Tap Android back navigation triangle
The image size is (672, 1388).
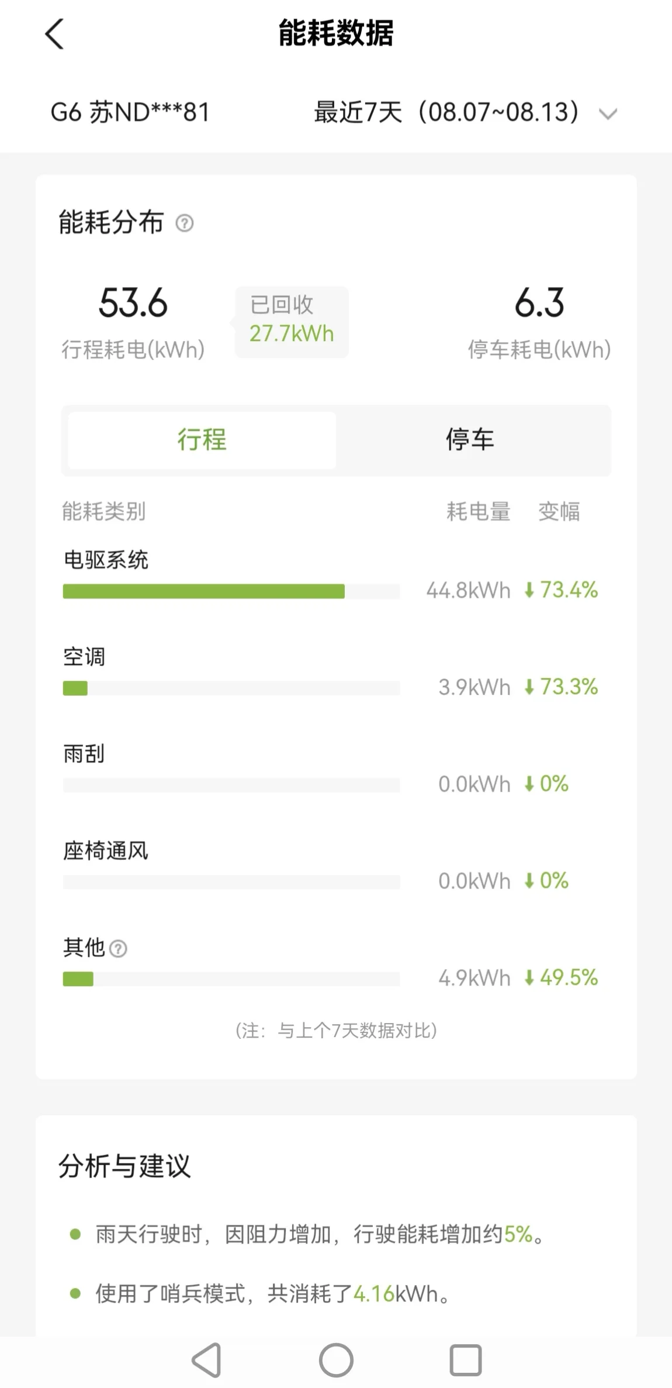click(206, 1360)
